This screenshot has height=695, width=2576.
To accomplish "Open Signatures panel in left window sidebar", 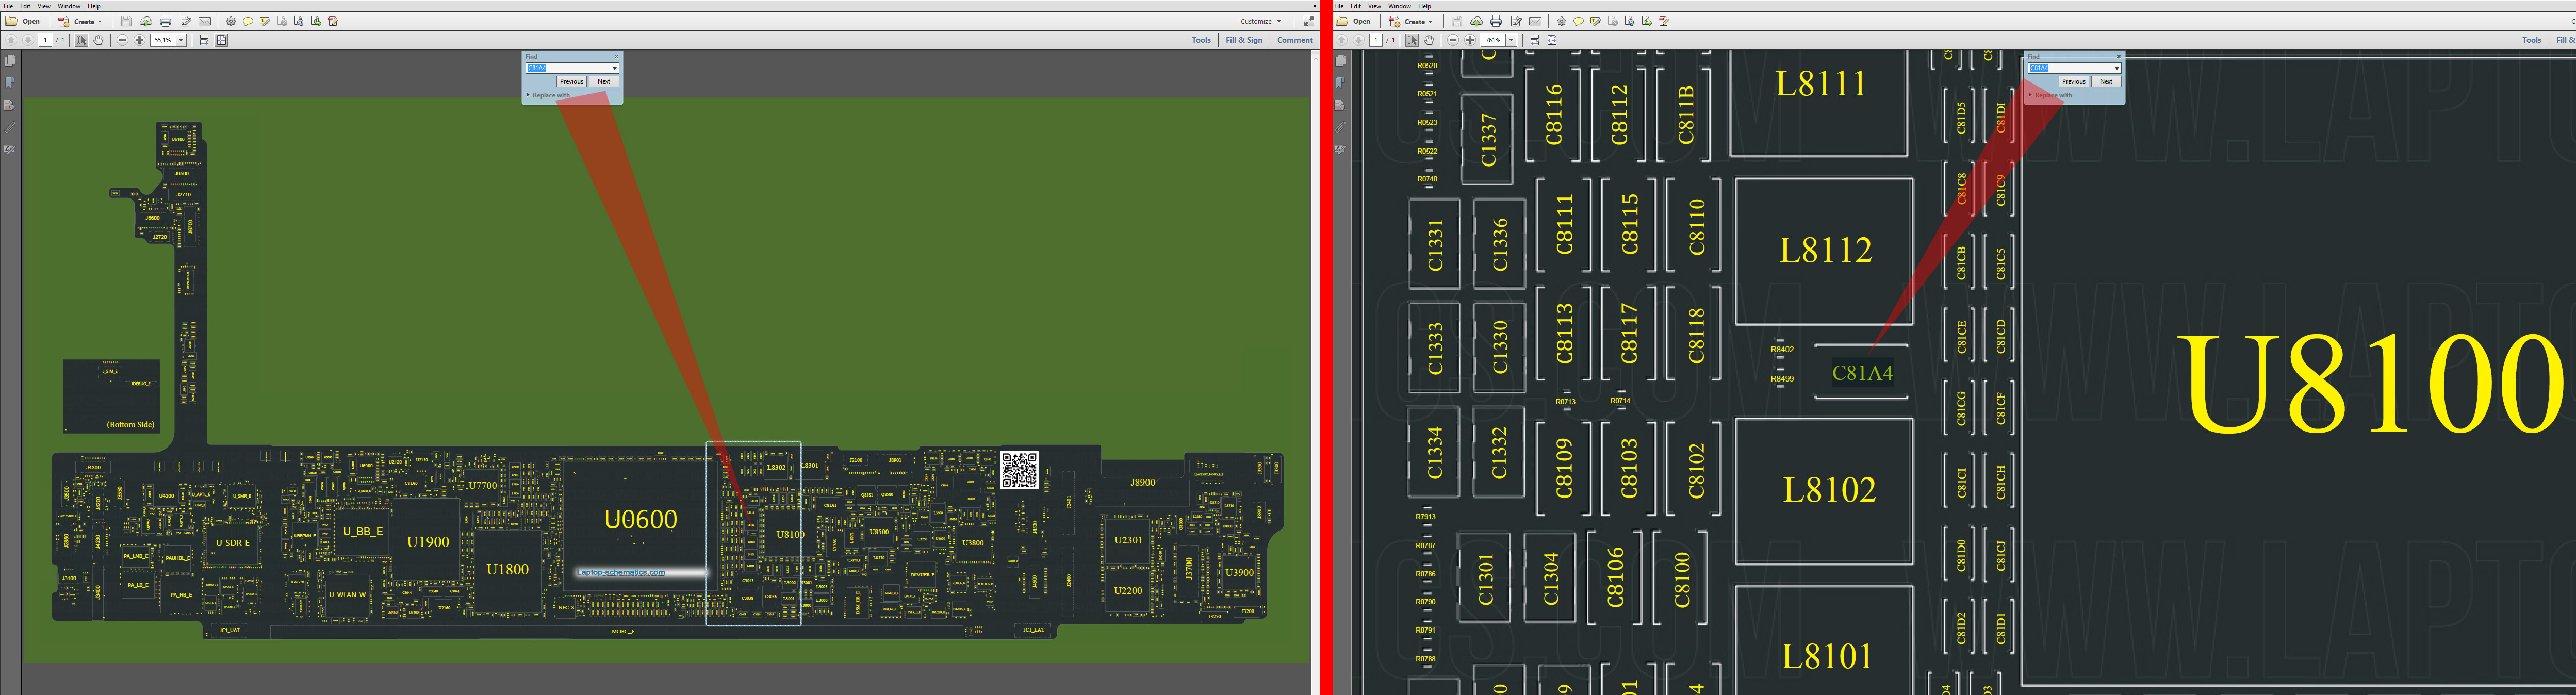I will click(x=10, y=150).
